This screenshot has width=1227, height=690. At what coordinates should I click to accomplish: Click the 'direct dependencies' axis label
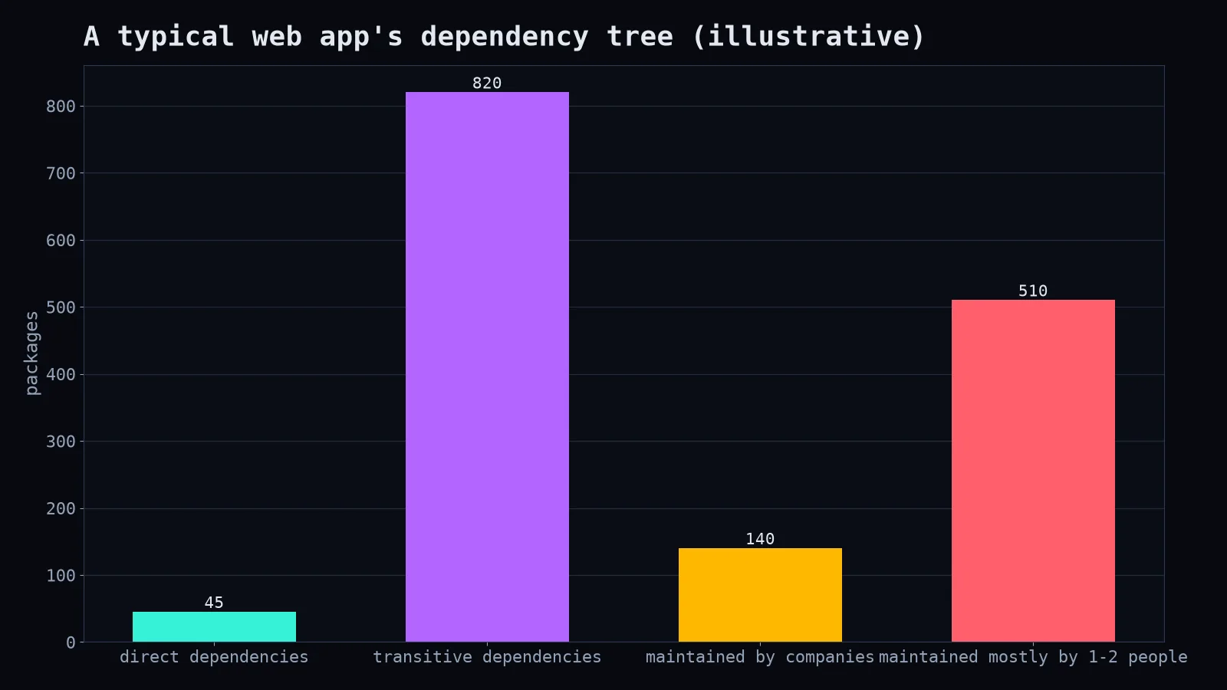(214, 657)
